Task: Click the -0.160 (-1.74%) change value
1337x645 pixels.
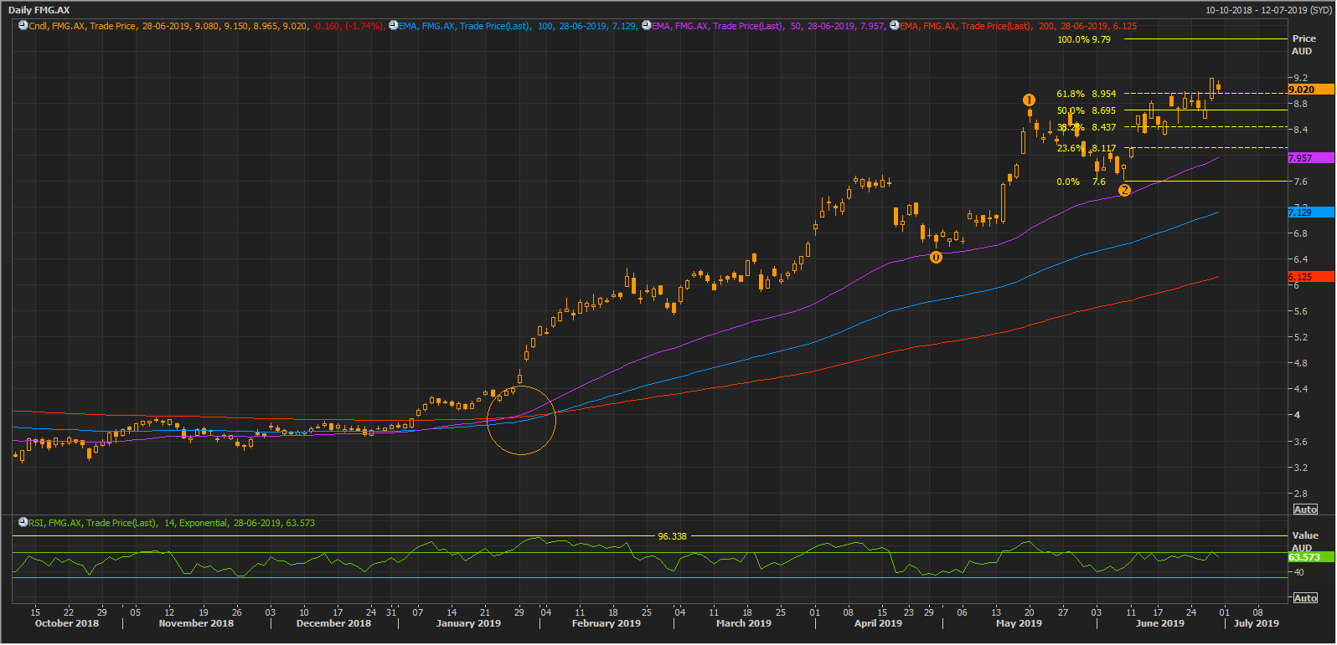Action: [348, 26]
